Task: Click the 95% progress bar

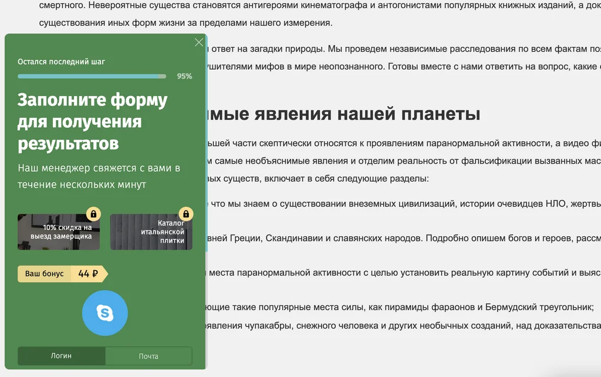Action: tap(92, 76)
